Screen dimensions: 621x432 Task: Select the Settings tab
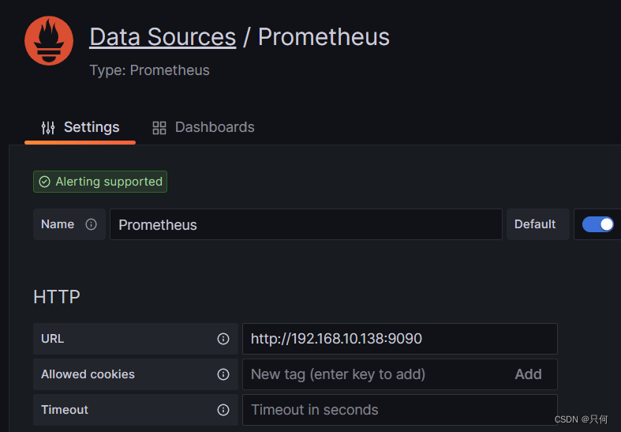(80, 128)
